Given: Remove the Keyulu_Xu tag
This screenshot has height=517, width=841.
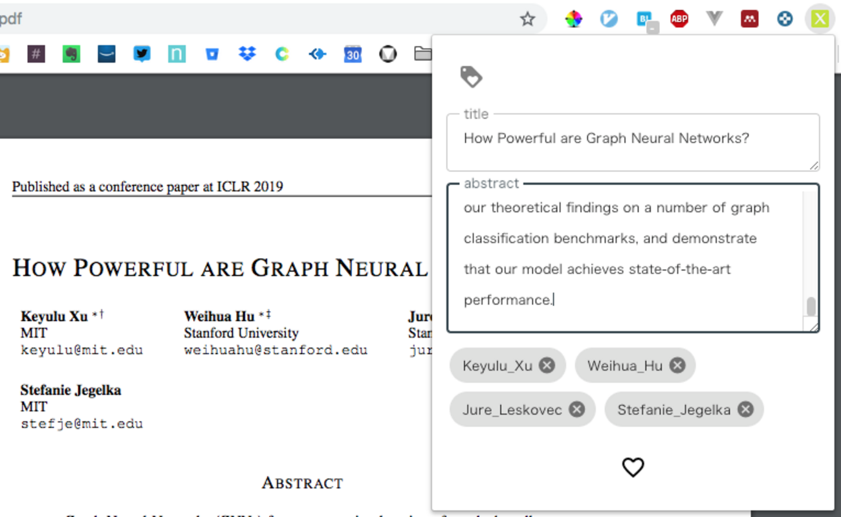Looking at the screenshot, I should click(x=547, y=366).
